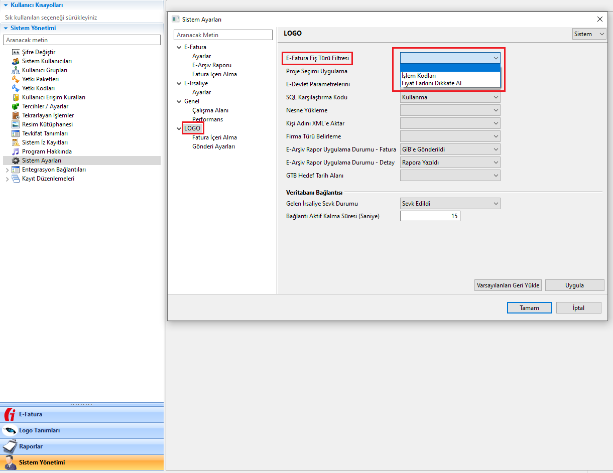This screenshot has width=613, height=473.
Task: Click the Program Hakkında music note icon
Action: pyautogui.click(x=16, y=151)
